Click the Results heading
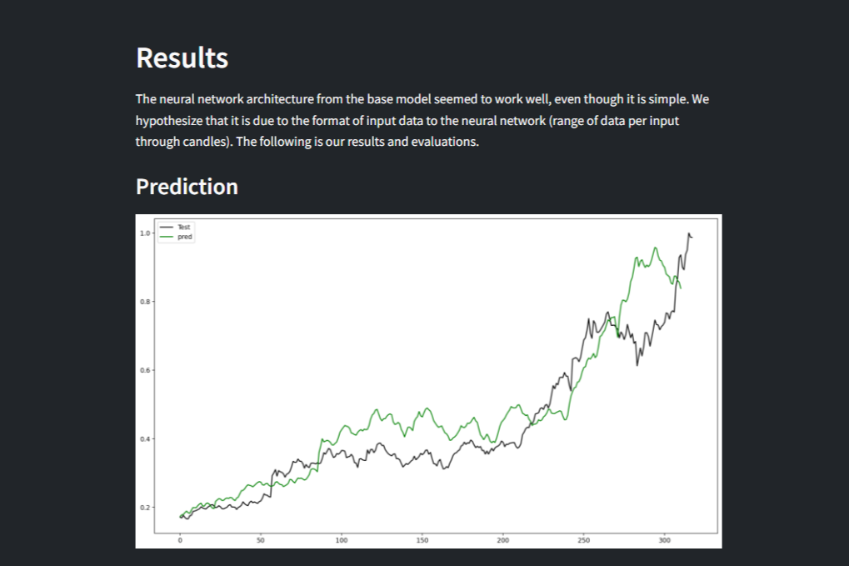 [182, 58]
